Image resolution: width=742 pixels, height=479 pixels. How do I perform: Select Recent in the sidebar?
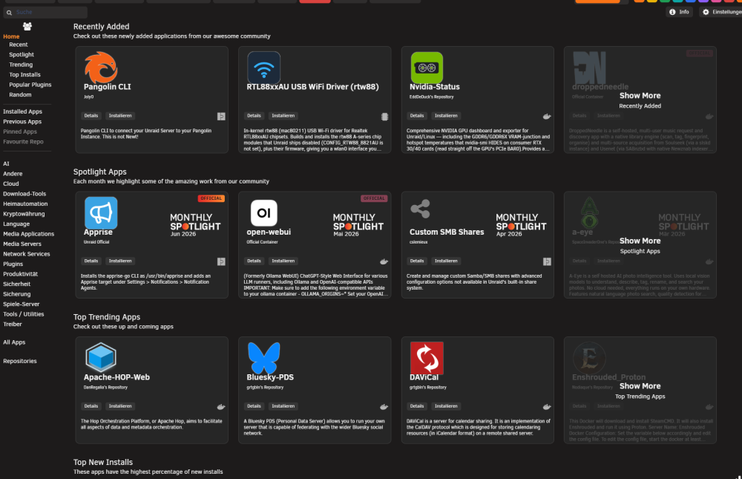19,45
